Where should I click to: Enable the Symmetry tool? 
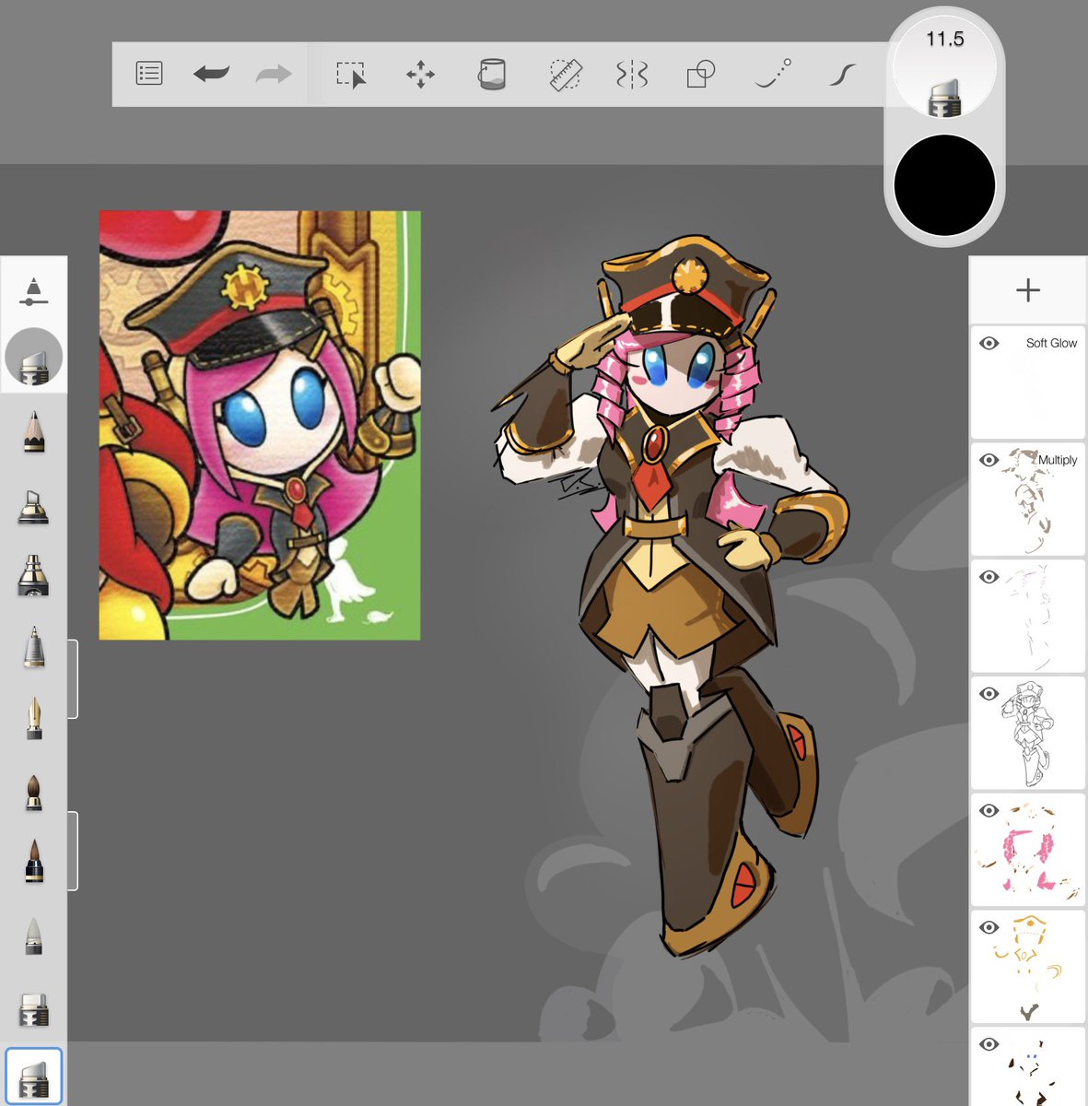point(632,74)
